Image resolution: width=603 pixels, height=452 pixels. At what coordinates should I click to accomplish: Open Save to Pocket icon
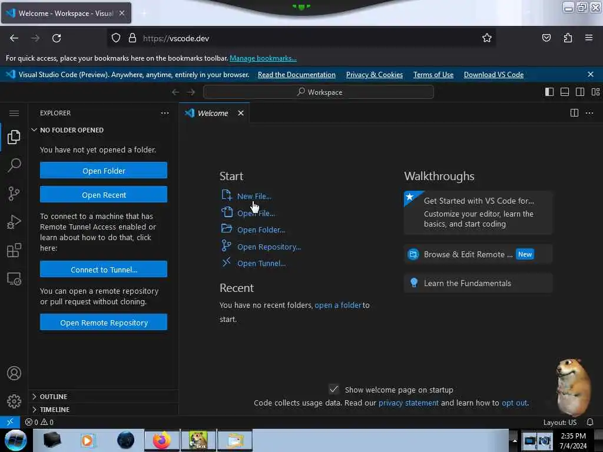coord(546,38)
